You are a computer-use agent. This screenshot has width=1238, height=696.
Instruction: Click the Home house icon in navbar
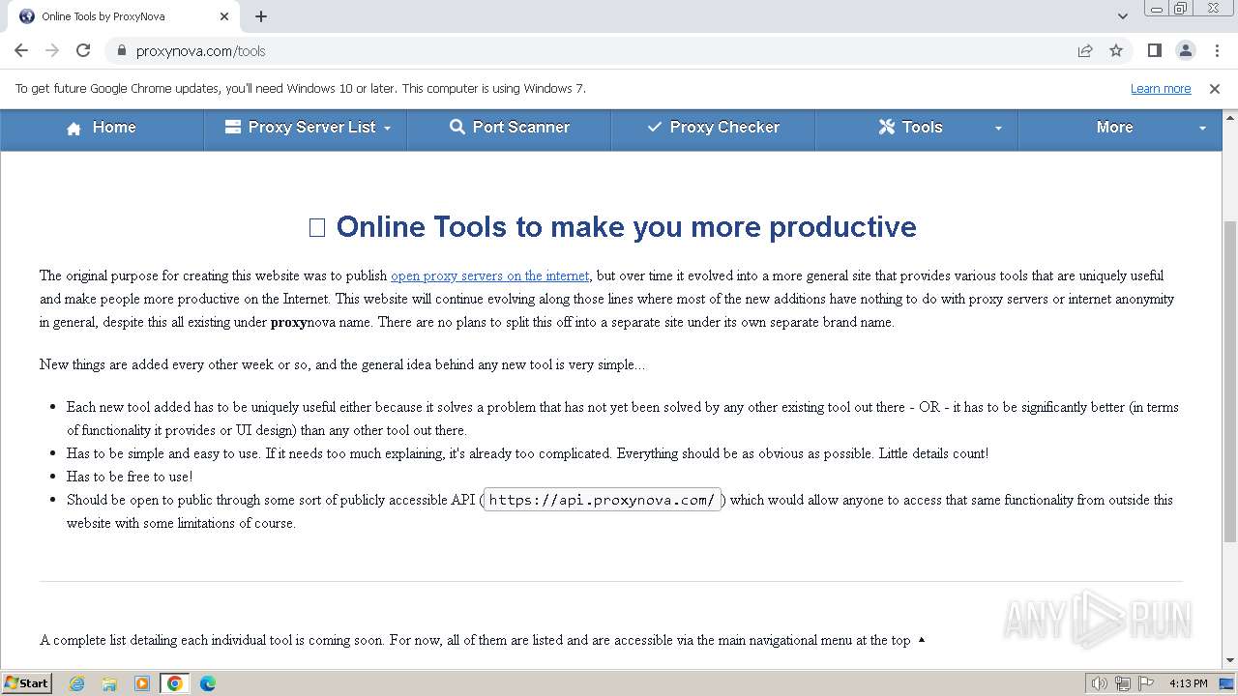click(74, 128)
